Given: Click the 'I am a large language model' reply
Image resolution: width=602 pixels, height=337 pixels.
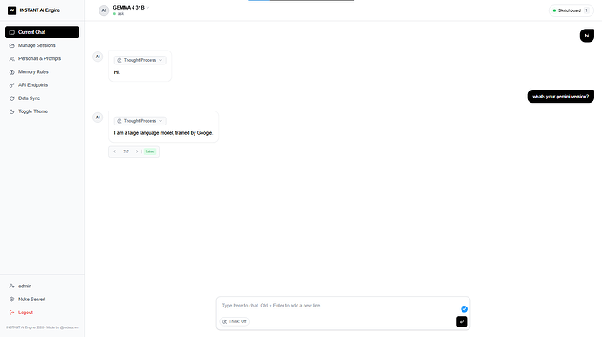Looking at the screenshot, I should pyautogui.click(x=163, y=133).
